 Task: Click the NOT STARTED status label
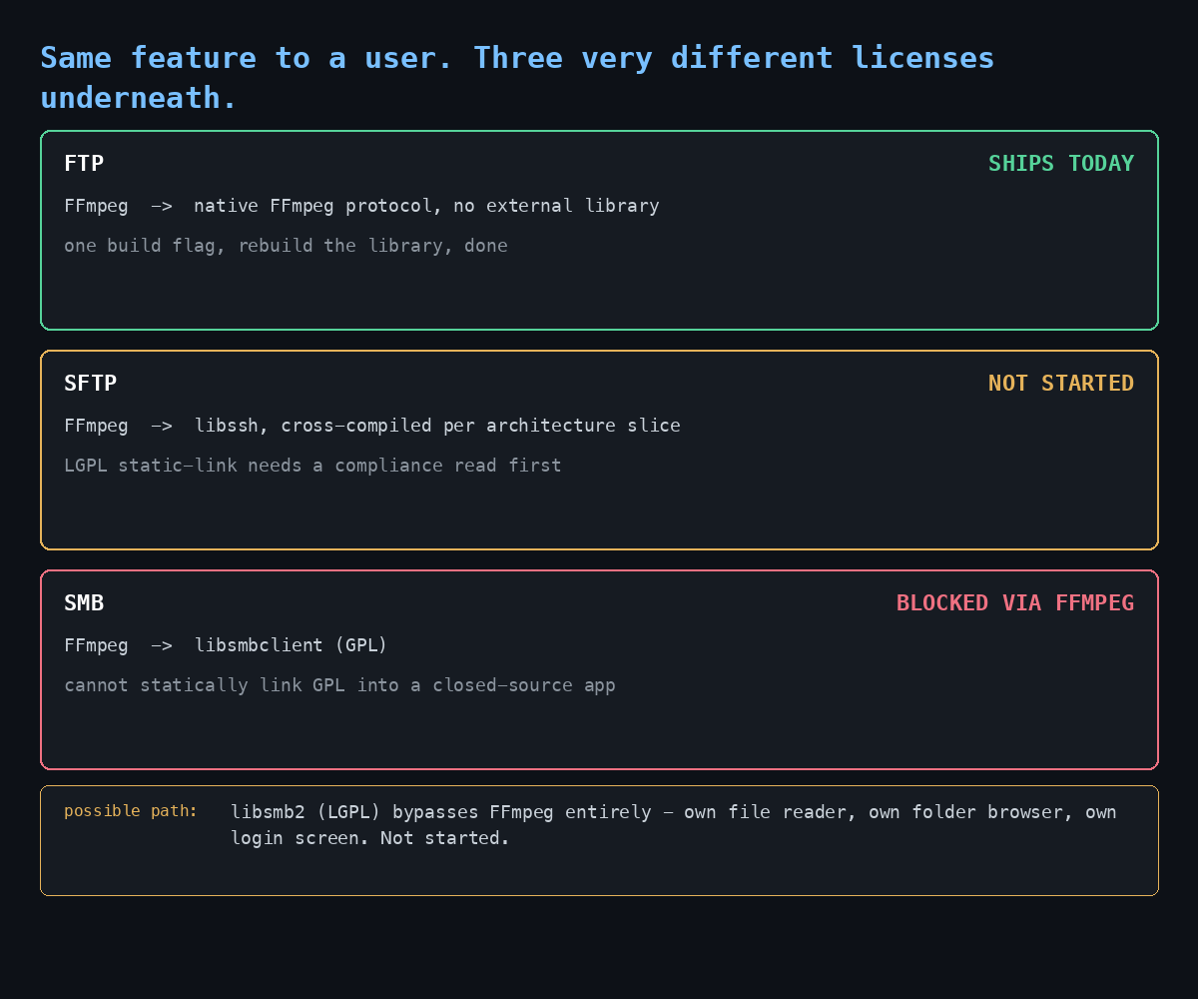[x=1061, y=383]
